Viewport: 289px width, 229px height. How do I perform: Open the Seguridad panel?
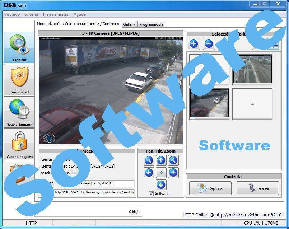pyautogui.click(x=19, y=79)
